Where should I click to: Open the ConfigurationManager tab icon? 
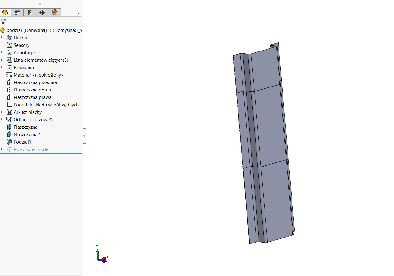click(x=30, y=12)
